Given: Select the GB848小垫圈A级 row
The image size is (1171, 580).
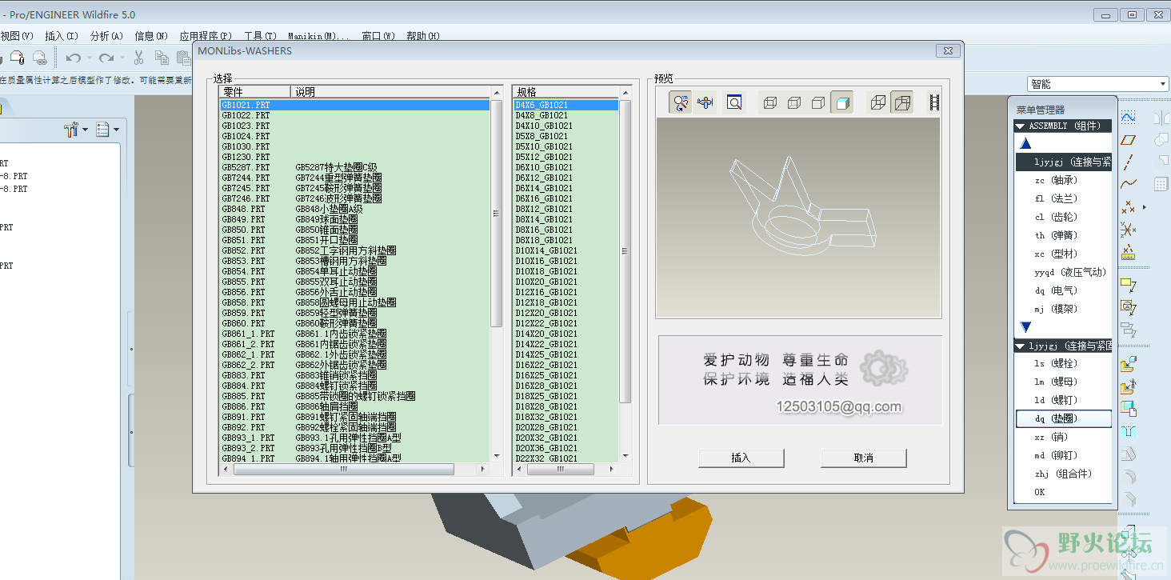Looking at the screenshot, I should (354, 209).
